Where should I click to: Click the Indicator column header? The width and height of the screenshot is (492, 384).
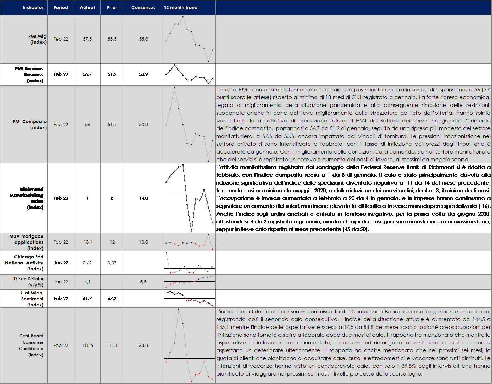coord(33,7)
